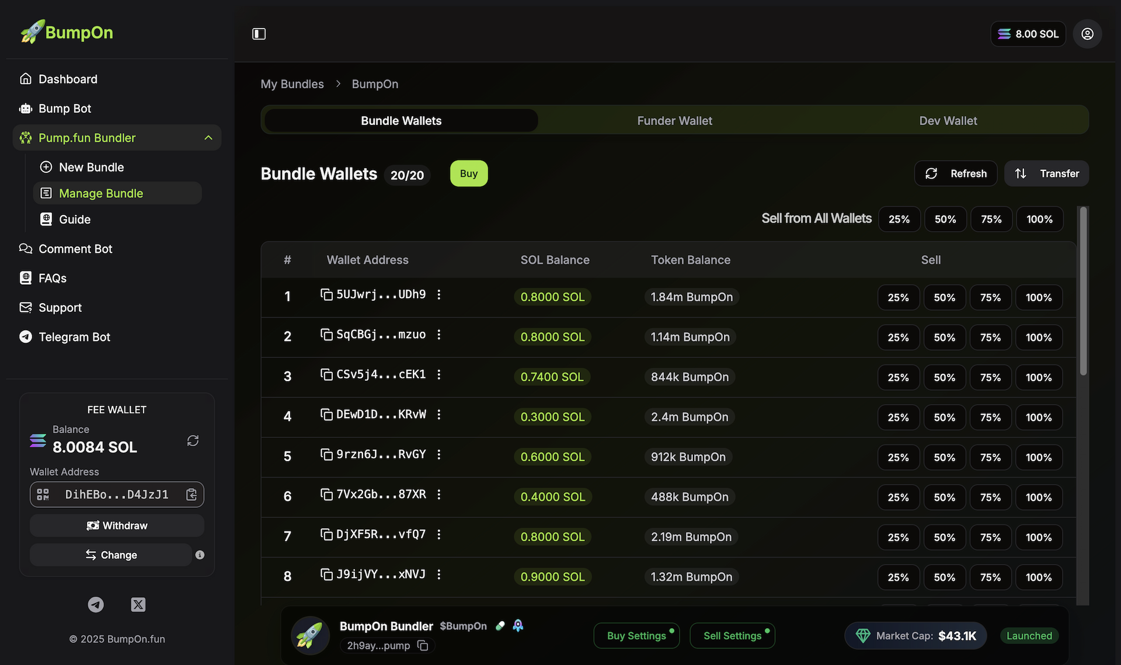
Task: Refresh the fee wallet balance icon
Action: coord(193,440)
